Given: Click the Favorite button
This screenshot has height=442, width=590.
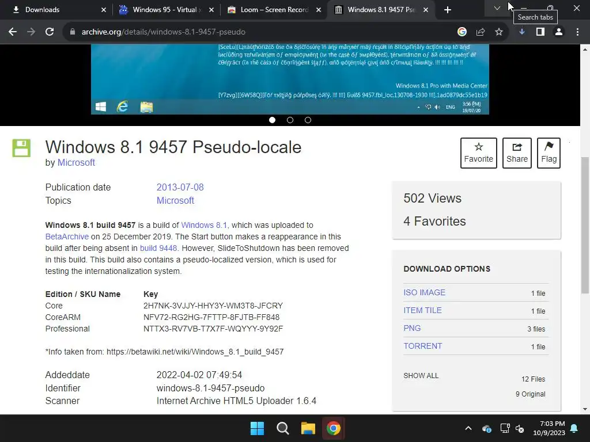Looking at the screenshot, I should pos(479,153).
